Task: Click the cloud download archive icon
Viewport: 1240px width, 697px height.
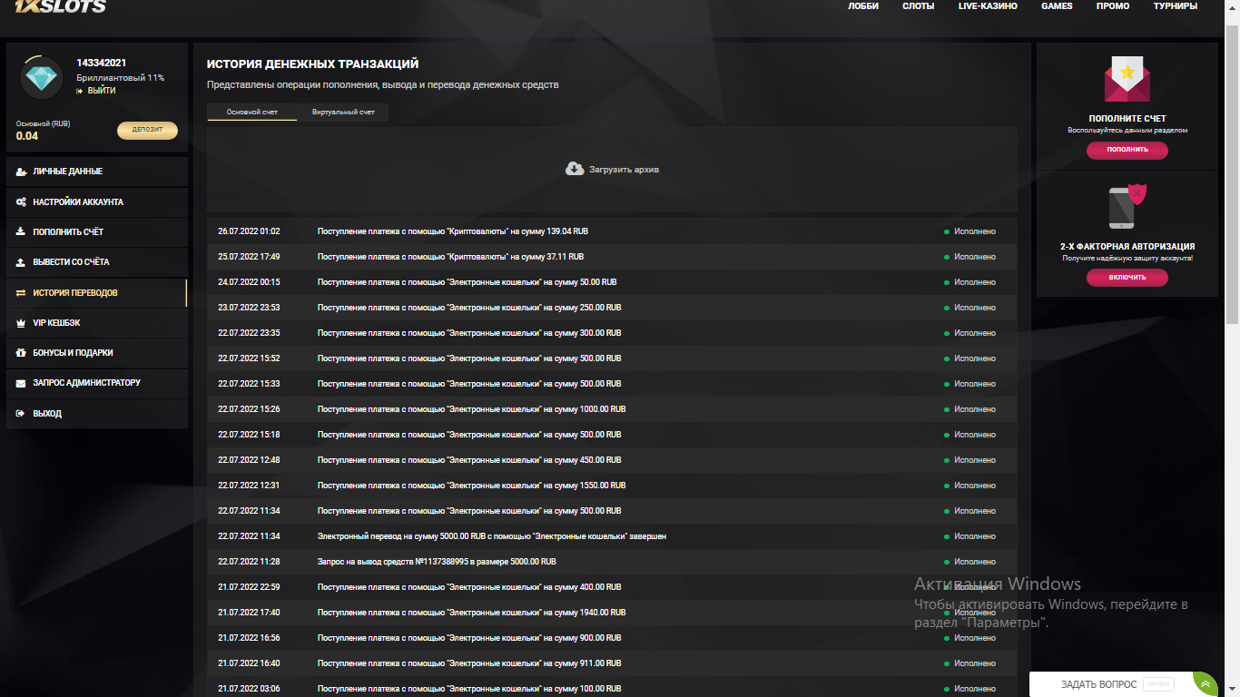Action: (575, 169)
